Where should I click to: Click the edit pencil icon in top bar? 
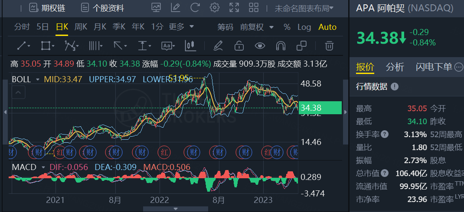pos(176,8)
